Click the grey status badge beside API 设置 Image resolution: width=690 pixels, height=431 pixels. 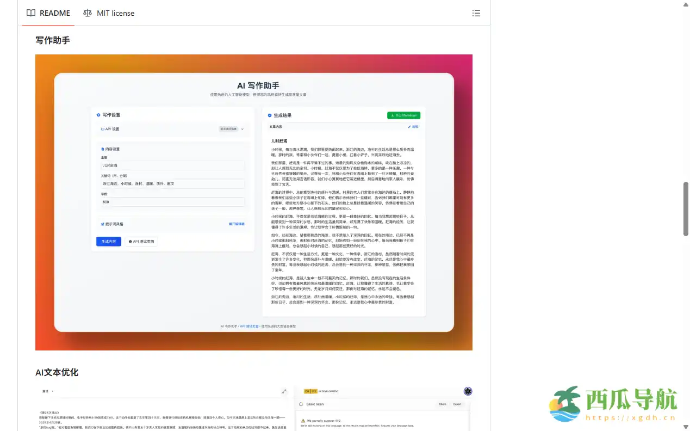pos(228,129)
